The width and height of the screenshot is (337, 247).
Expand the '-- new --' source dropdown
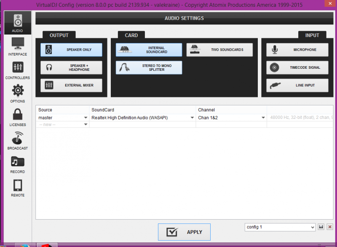(x=86, y=124)
